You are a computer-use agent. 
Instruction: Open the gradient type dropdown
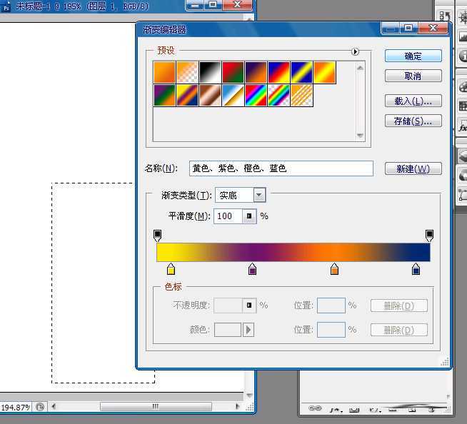(x=259, y=195)
